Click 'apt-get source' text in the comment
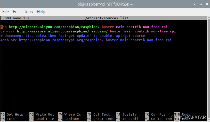This screenshot has width=210, height=122. pyautogui.click(x=131, y=36)
